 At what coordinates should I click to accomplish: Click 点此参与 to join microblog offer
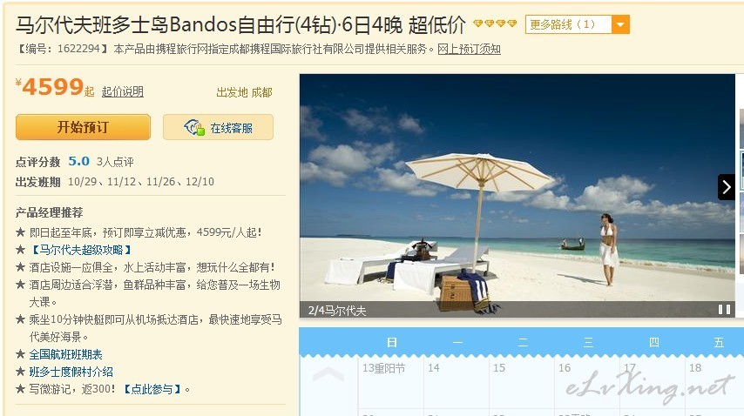click(x=152, y=390)
